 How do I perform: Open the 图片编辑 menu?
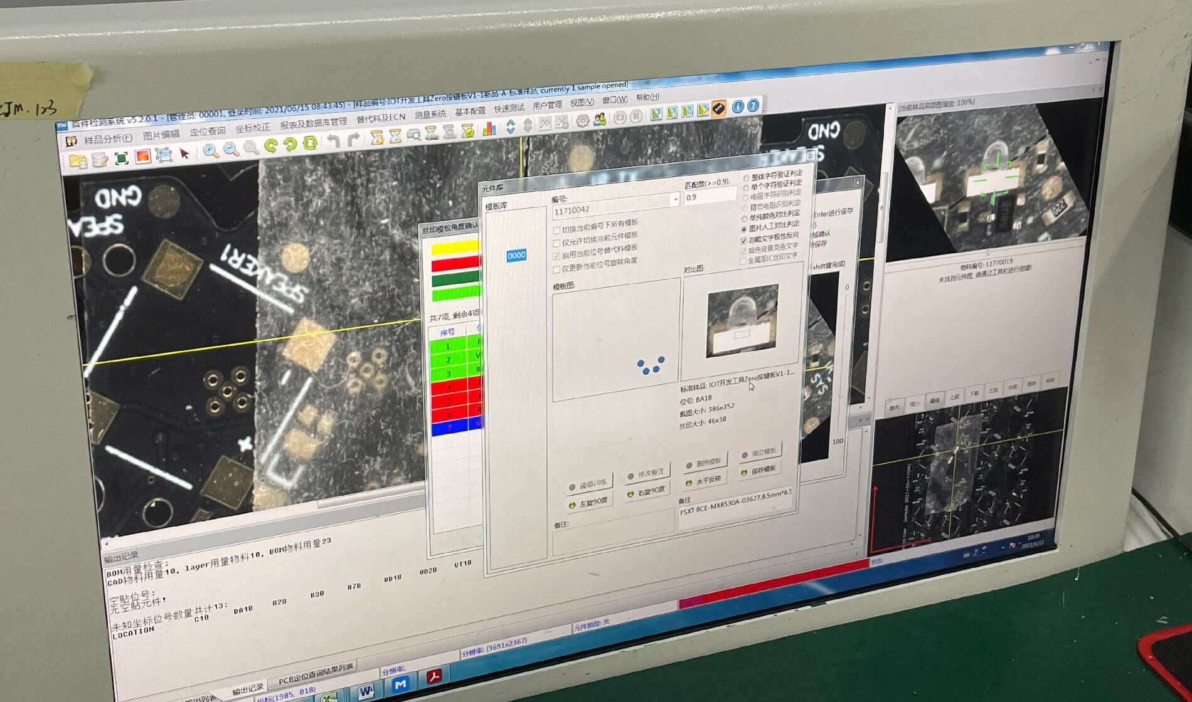pyautogui.click(x=161, y=135)
